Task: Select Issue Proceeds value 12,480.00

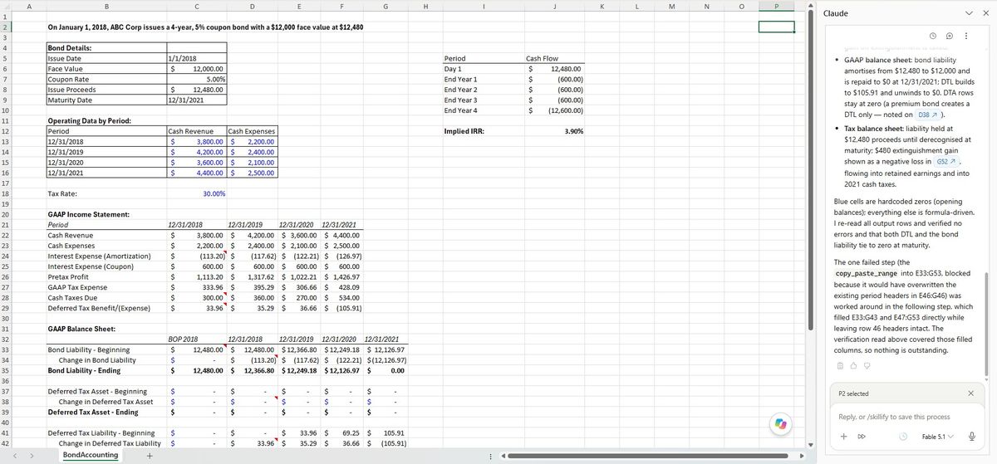Action: point(196,90)
